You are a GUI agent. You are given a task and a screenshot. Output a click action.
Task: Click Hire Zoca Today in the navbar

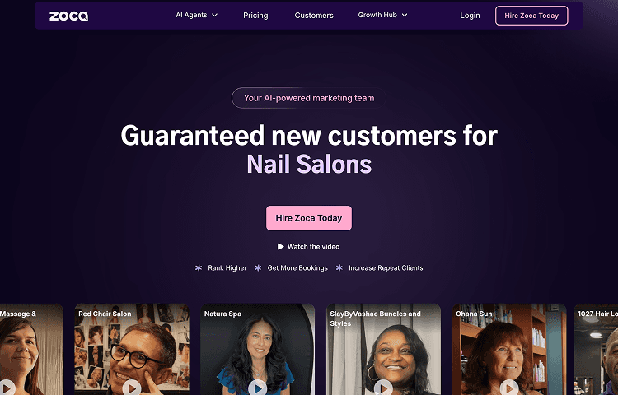(x=531, y=16)
